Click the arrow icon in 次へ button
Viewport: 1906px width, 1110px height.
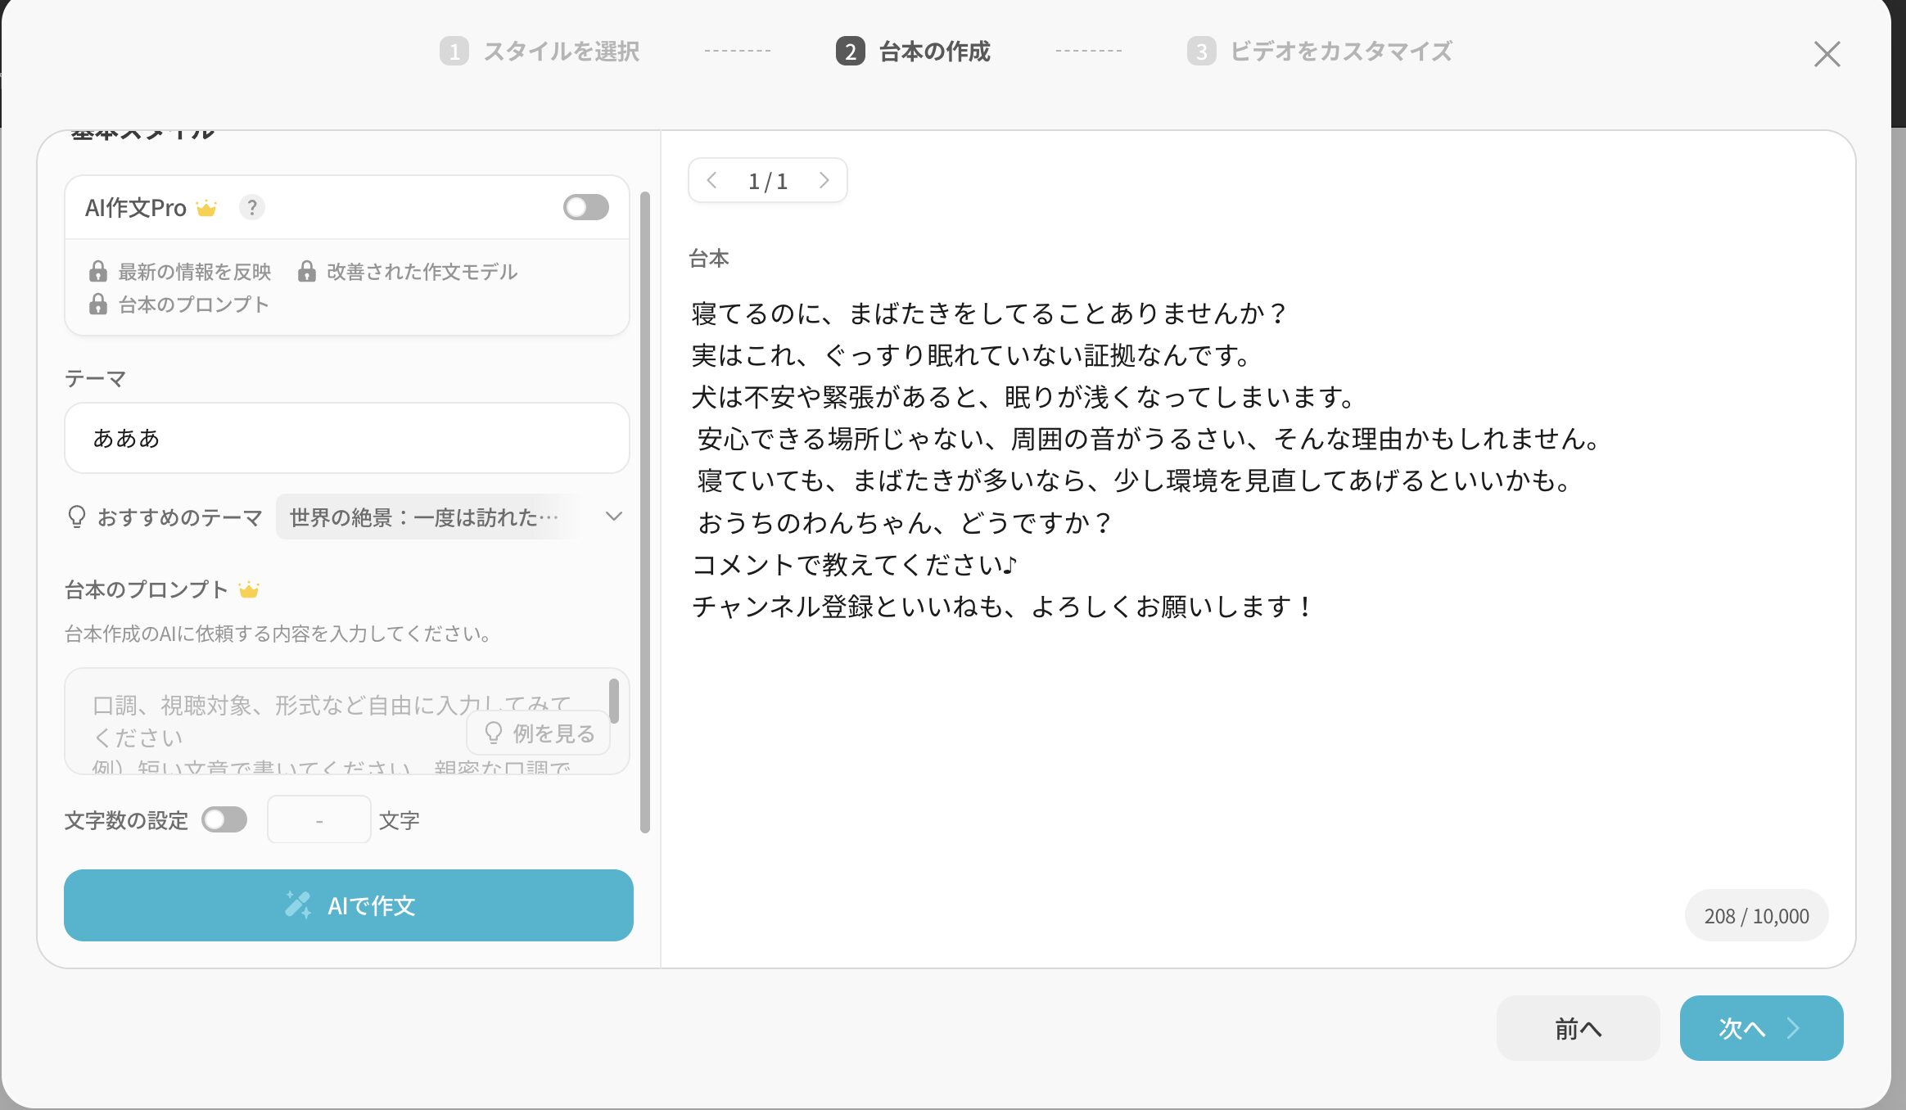click(x=1794, y=1028)
